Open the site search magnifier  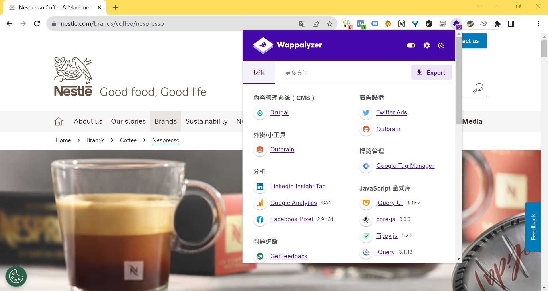[478, 88]
